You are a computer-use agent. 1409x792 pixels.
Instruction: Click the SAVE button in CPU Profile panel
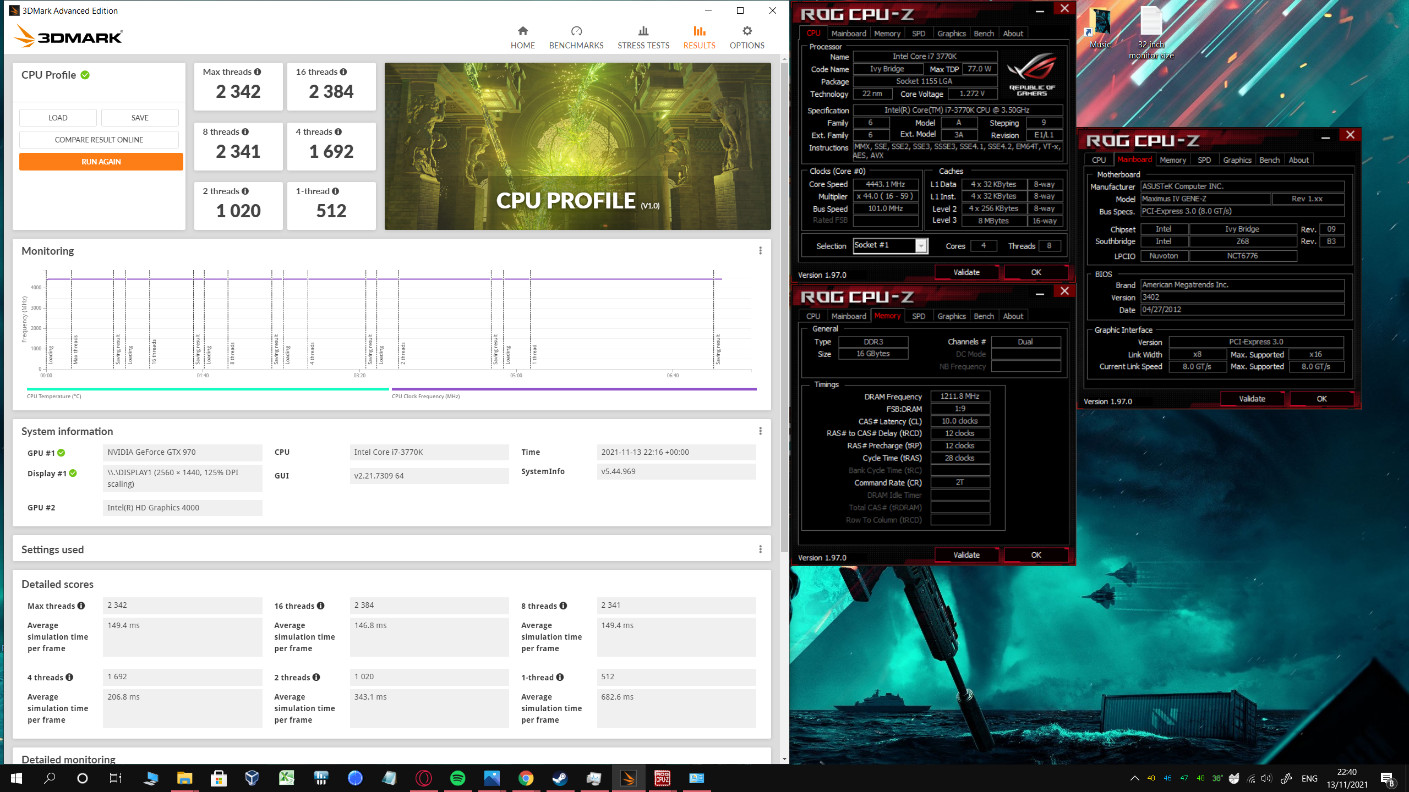[x=140, y=118]
